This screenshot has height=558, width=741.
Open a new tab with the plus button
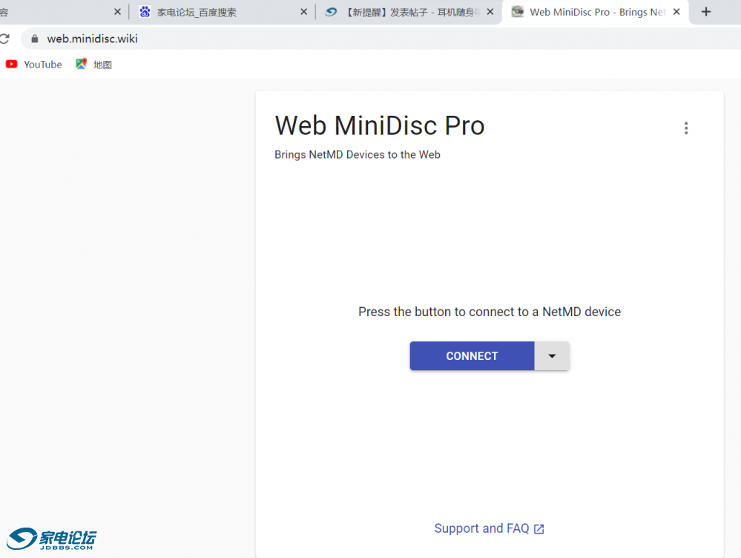(706, 12)
